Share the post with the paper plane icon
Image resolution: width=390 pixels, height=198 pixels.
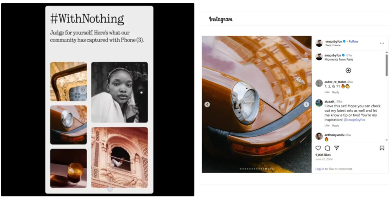pos(336,148)
